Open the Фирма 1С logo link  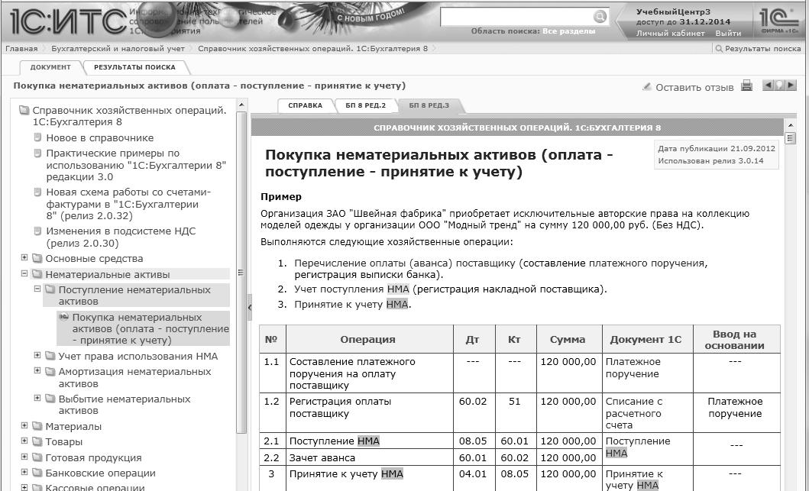tap(778, 21)
